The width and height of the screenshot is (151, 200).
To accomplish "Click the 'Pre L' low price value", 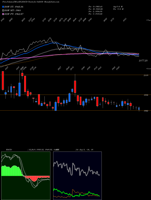I will tap(96, 12).
